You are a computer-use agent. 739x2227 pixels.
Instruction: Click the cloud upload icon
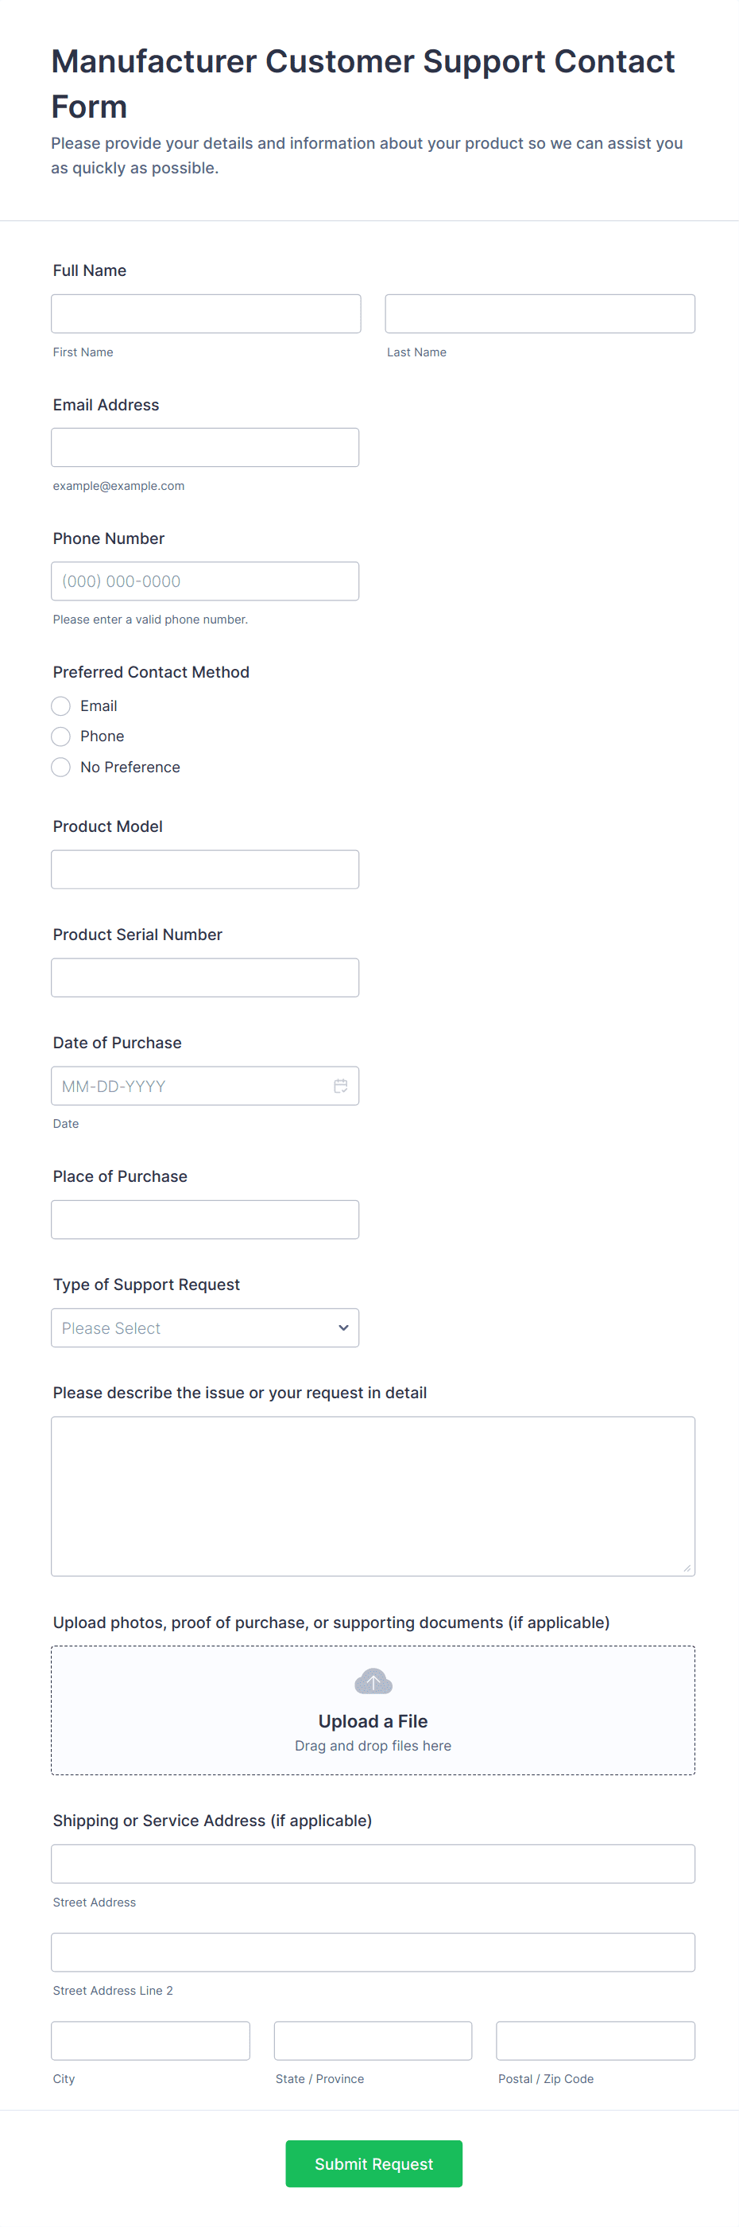pos(373,1681)
